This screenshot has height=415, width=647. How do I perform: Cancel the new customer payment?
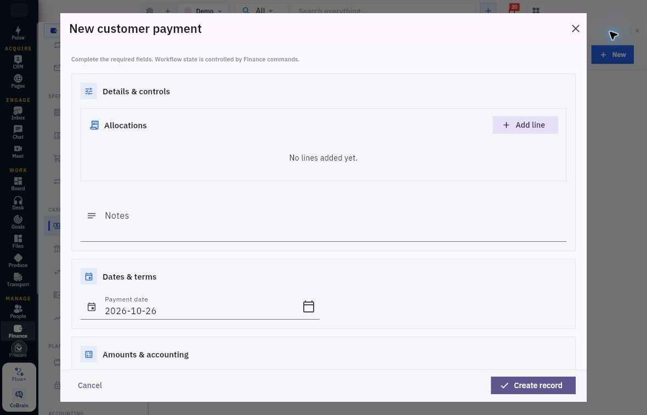[x=90, y=385]
